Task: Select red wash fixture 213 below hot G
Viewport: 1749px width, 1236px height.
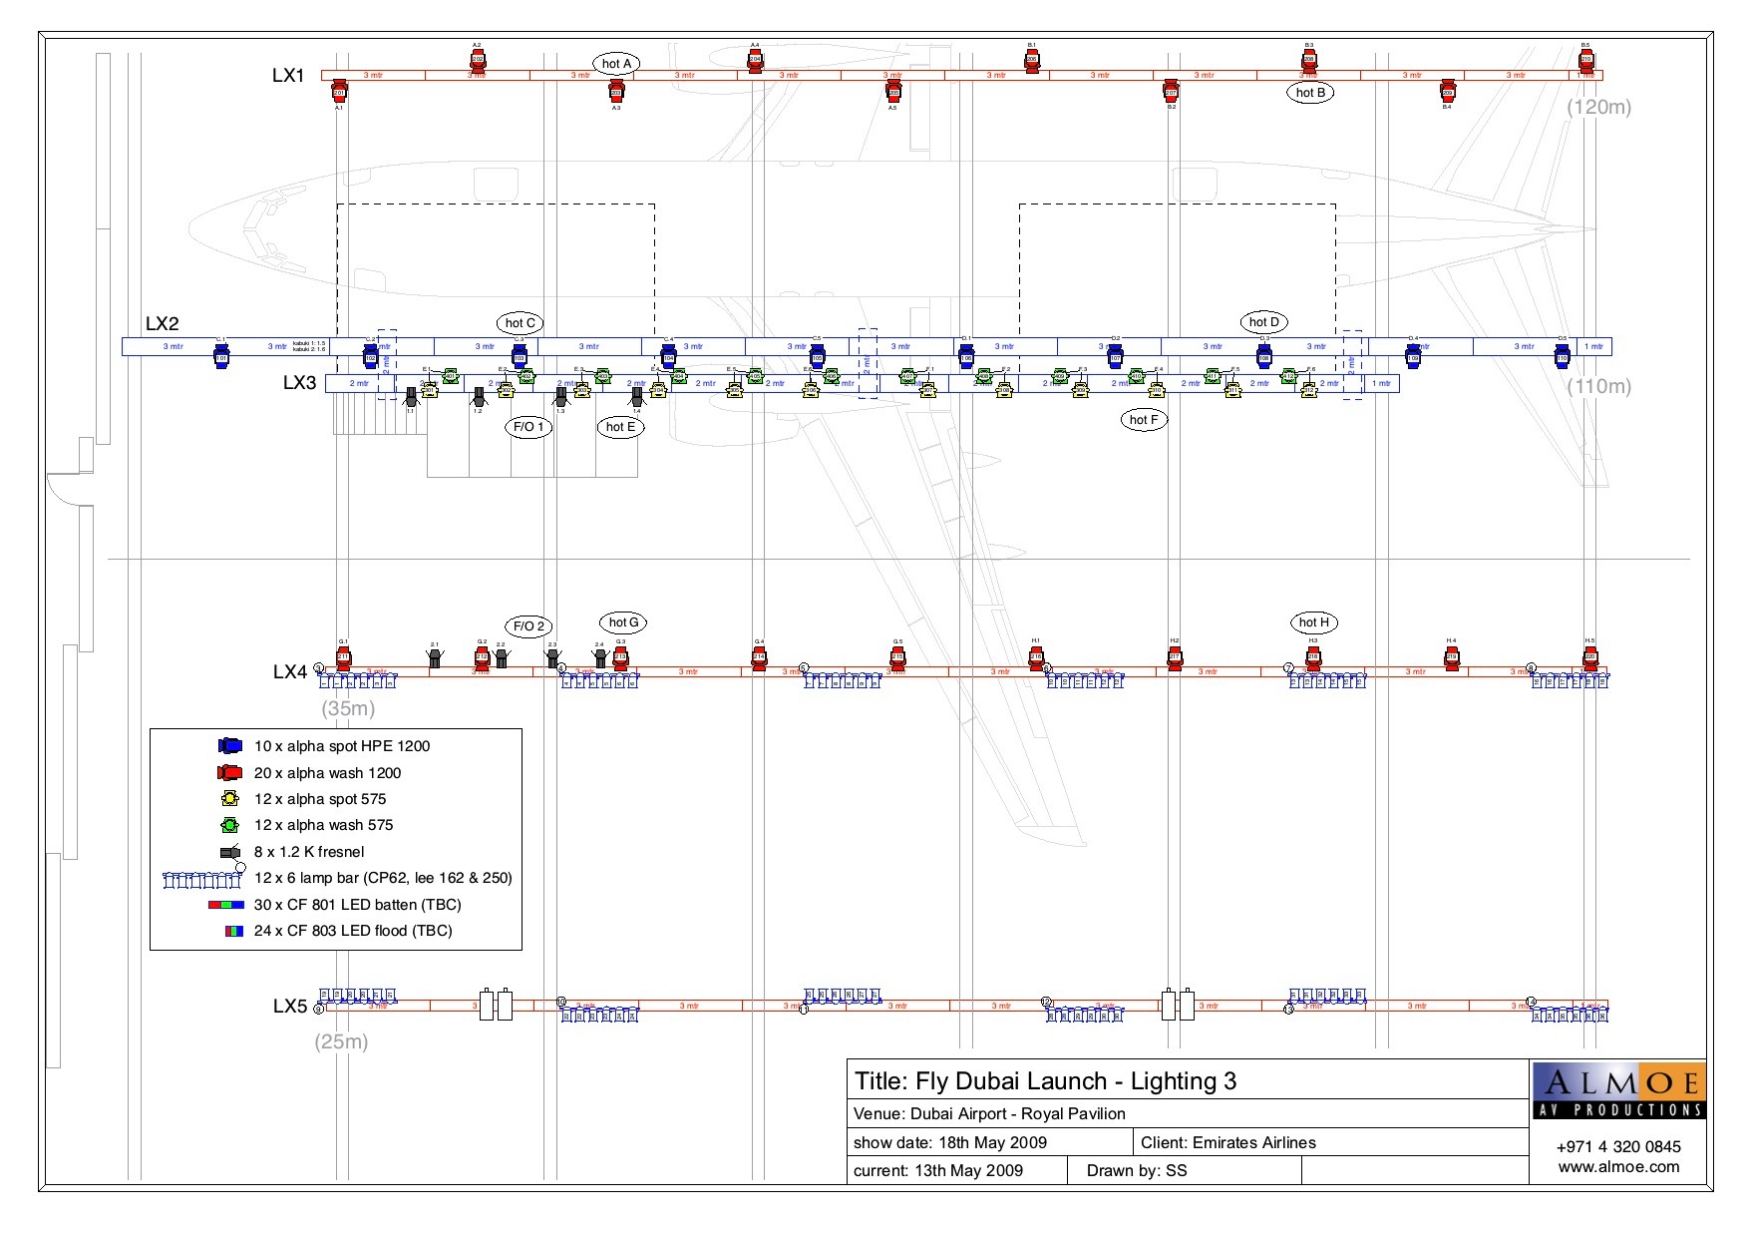Action: [620, 656]
